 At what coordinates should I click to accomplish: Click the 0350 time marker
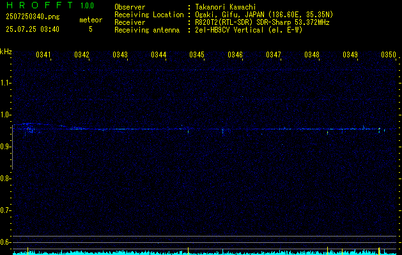coord(389,54)
